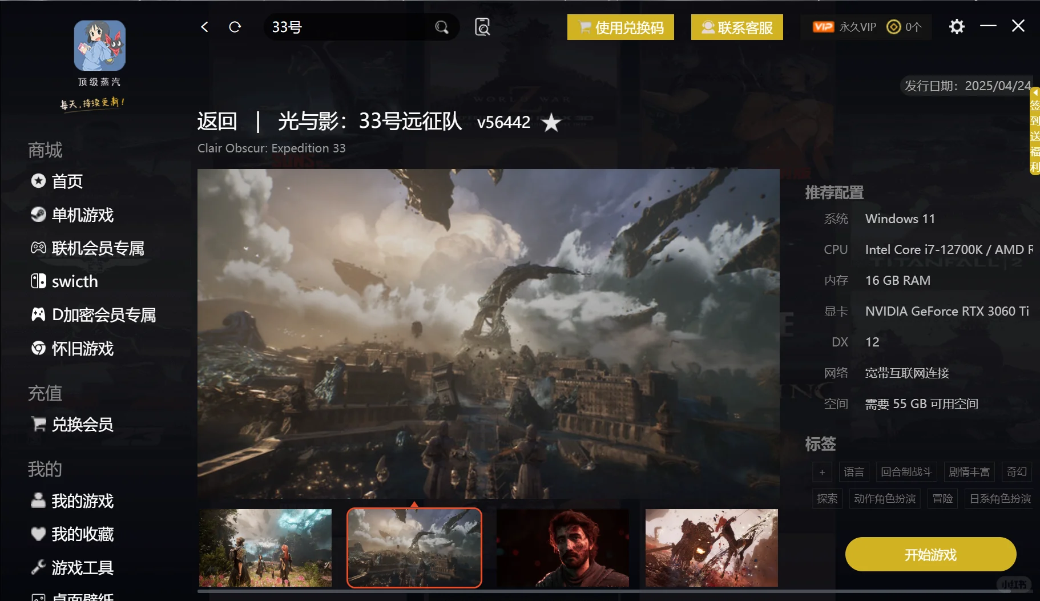This screenshot has width=1040, height=601.
Task: Click the version text v56442
Action: coord(503,122)
